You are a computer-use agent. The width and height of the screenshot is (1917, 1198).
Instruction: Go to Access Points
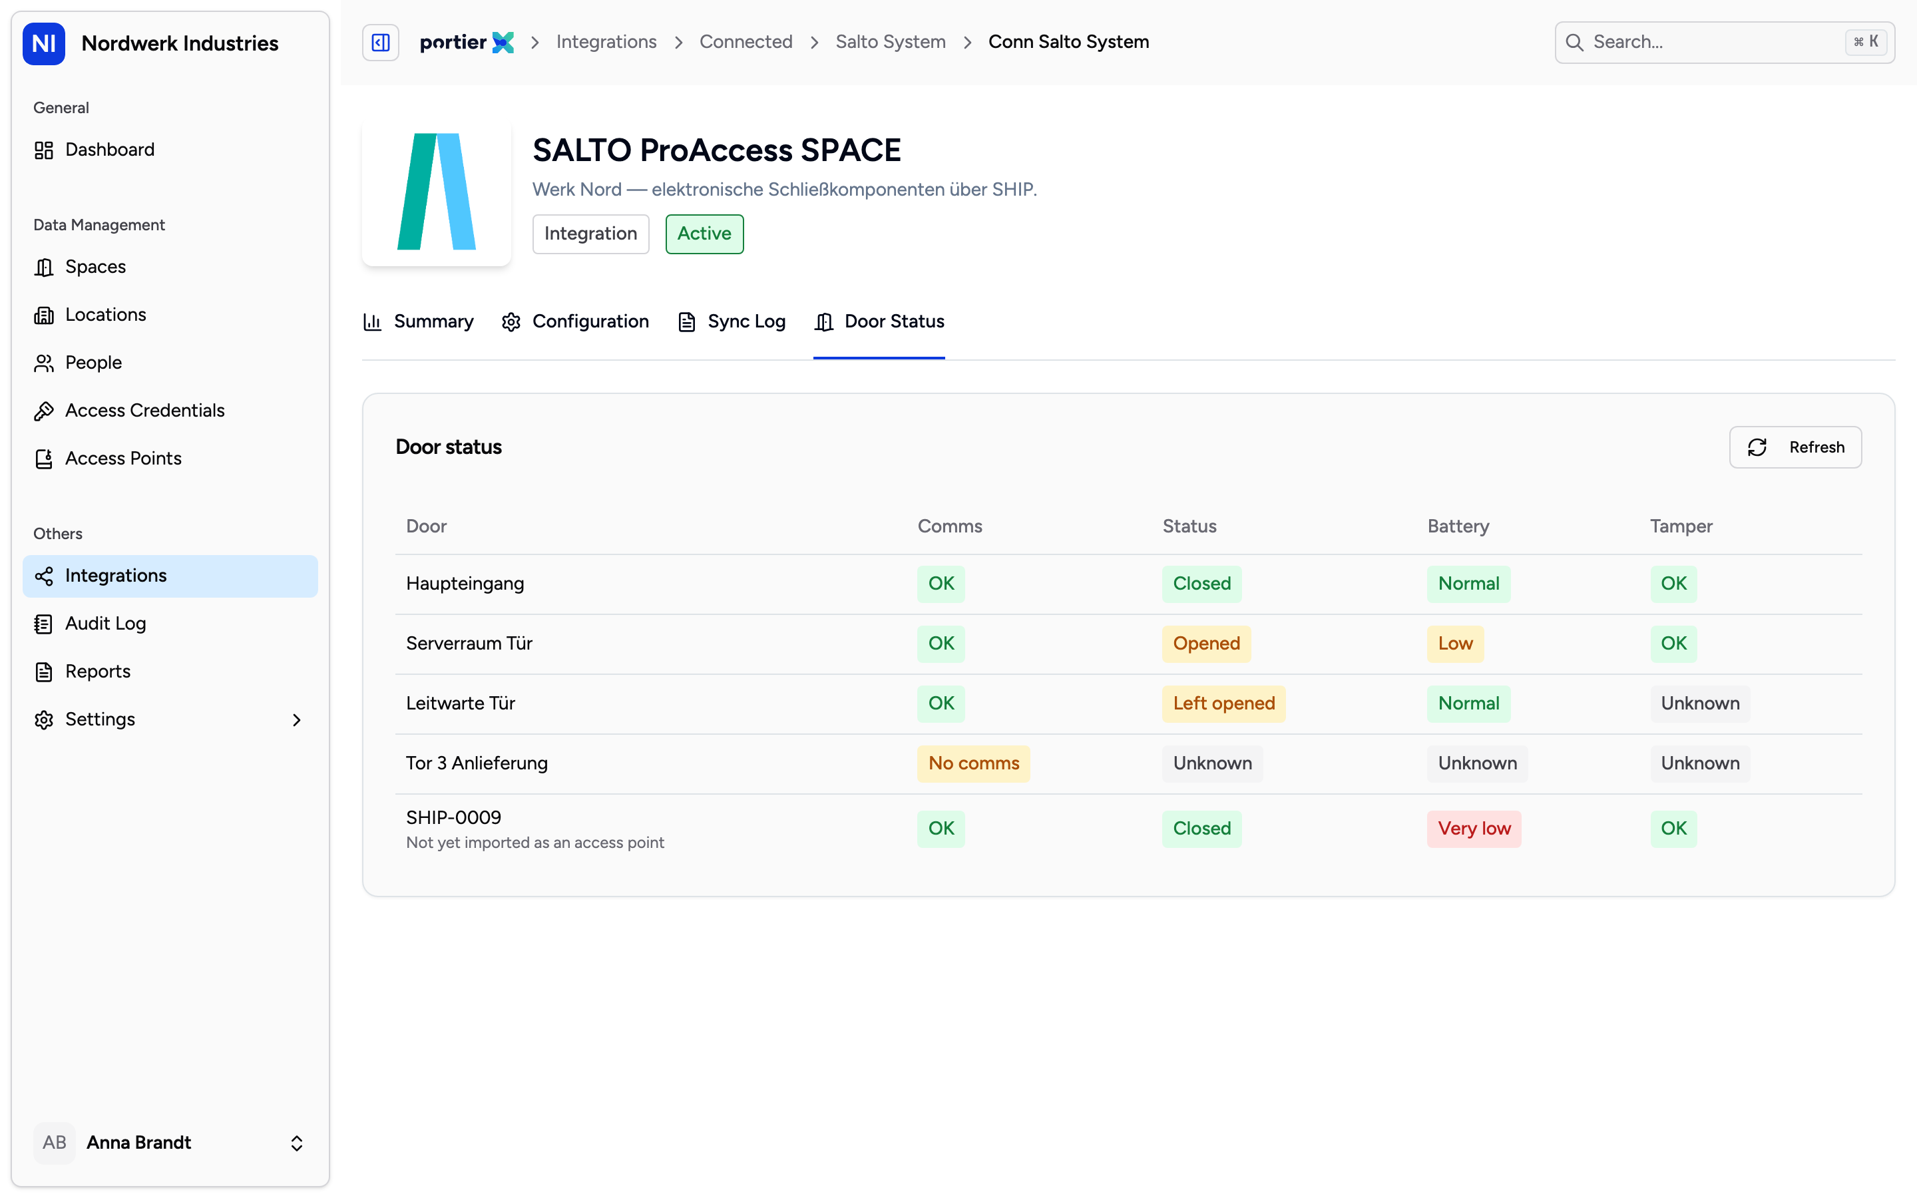click(x=170, y=459)
